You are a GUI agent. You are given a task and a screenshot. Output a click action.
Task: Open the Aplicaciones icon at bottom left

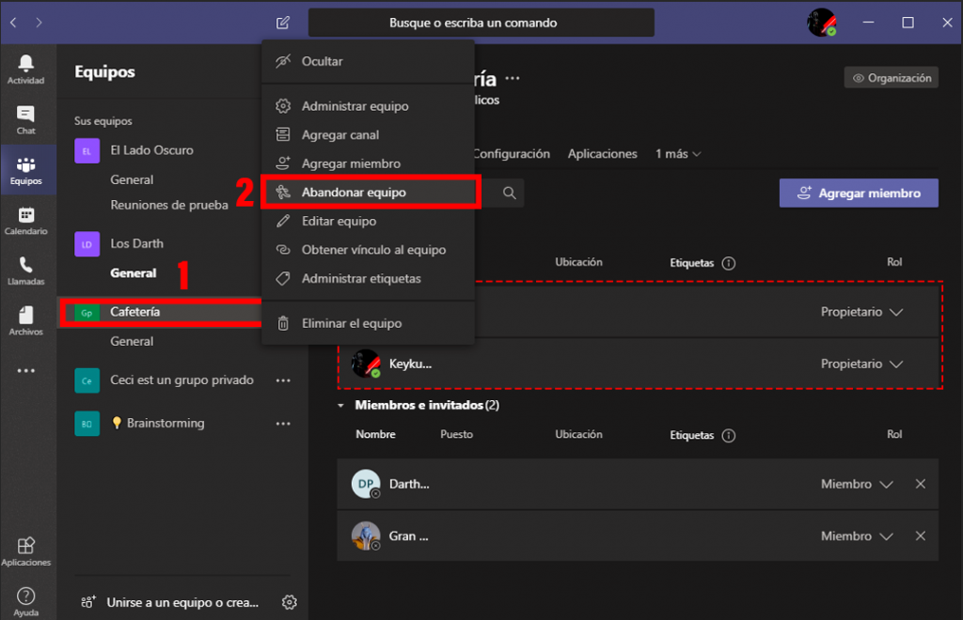pos(25,550)
